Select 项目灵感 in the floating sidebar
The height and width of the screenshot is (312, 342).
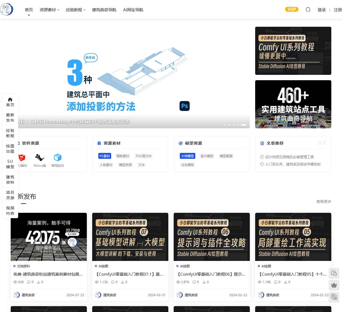10,195
